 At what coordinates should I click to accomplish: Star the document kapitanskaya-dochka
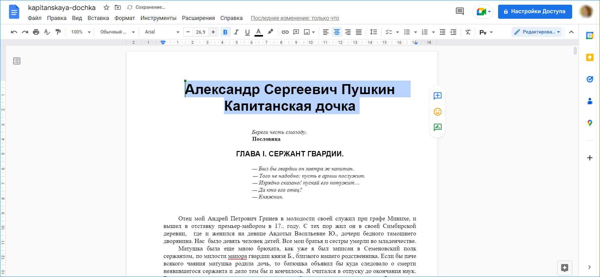click(106, 7)
